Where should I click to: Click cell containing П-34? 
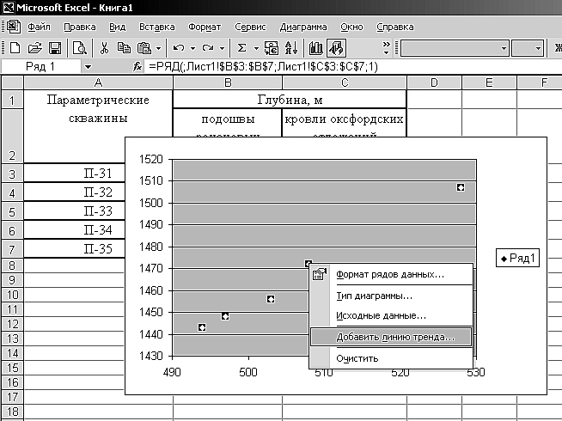pos(75,230)
